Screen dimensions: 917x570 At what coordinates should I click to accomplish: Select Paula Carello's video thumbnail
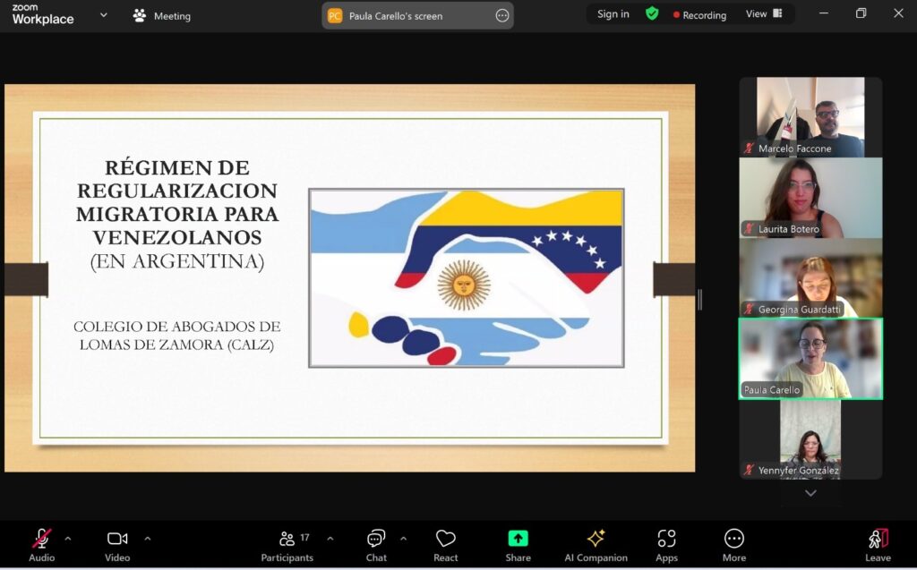click(x=810, y=358)
